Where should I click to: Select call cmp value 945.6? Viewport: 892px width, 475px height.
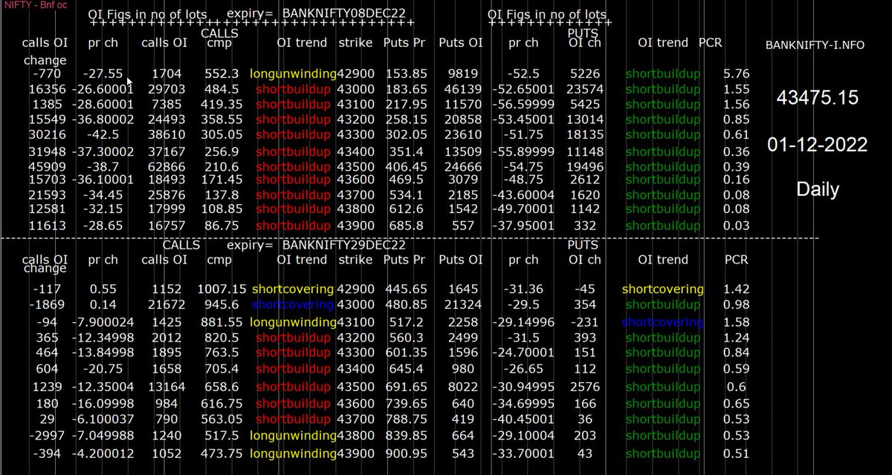click(x=223, y=305)
